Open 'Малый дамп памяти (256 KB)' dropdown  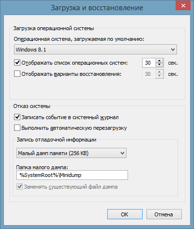pos(71,153)
